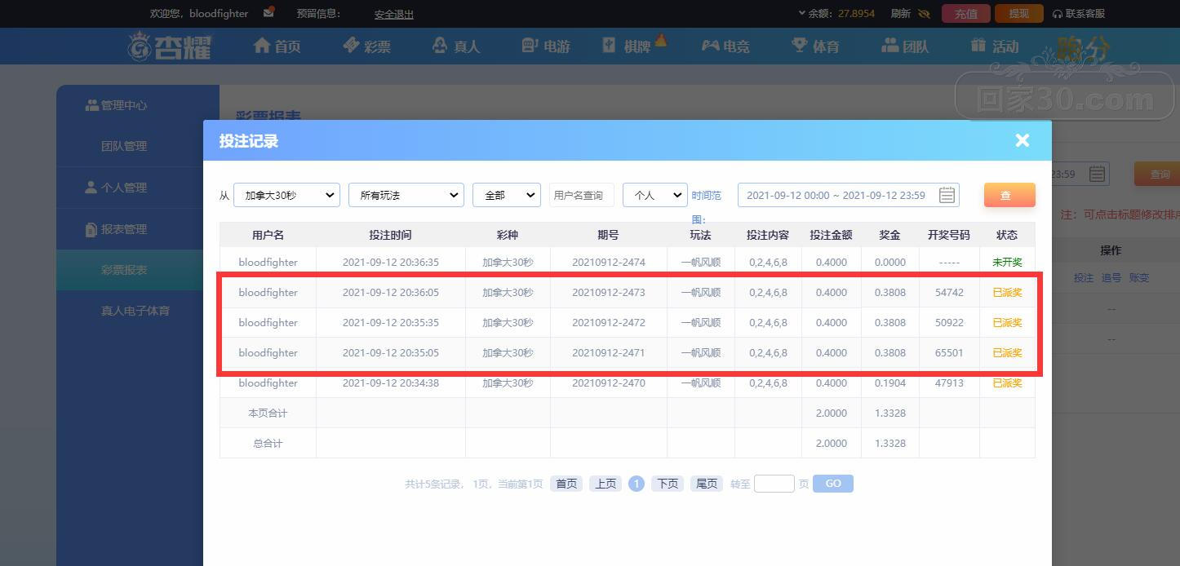Sort by 玩法 column header
Image resolution: width=1180 pixels, height=566 pixels.
click(x=700, y=235)
